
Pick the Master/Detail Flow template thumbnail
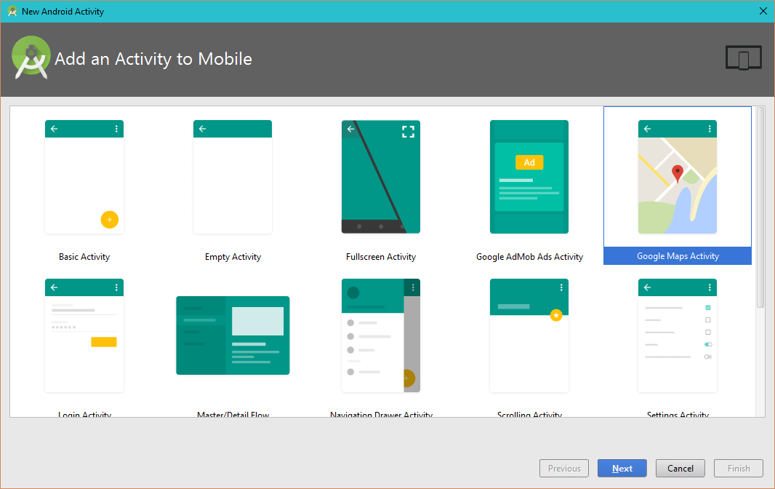pyautogui.click(x=233, y=335)
